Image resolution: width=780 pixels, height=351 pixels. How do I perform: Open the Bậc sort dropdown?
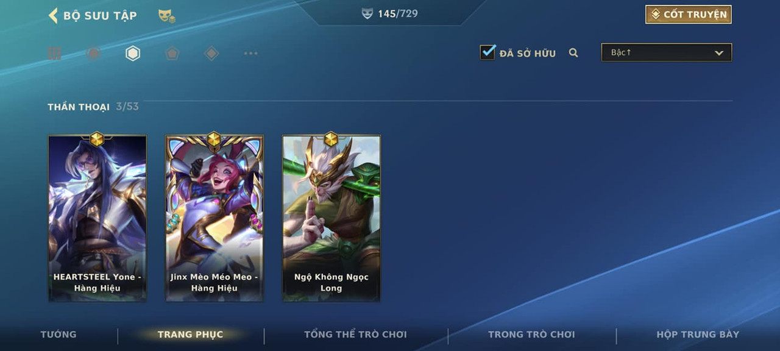[x=667, y=52]
